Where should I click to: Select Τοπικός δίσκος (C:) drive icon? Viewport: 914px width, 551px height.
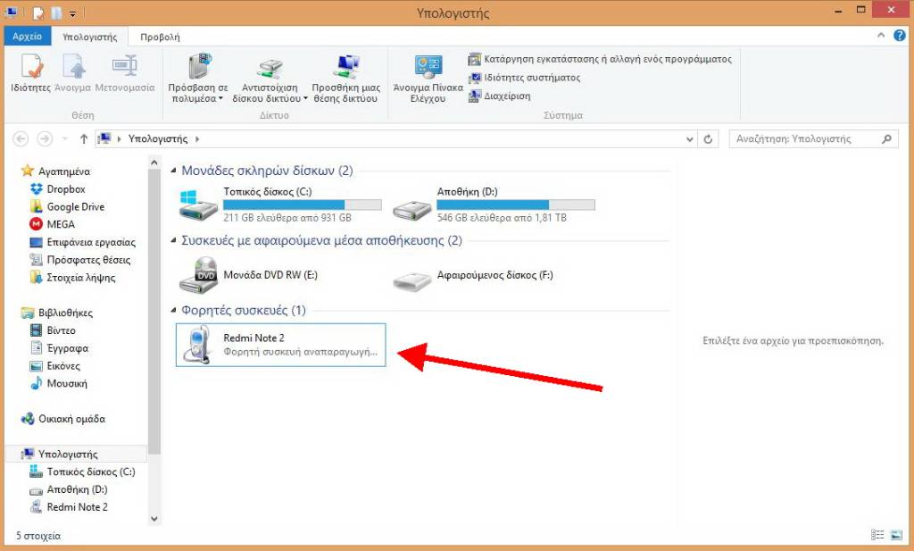[199, 205]
